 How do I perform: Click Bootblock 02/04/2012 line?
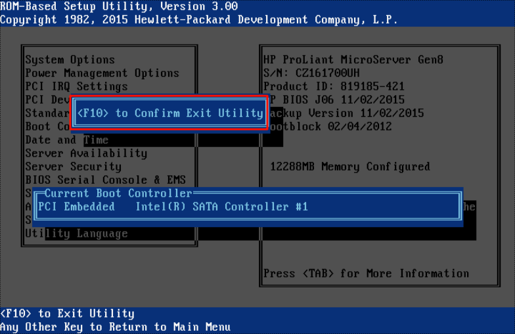tap(330, 127)
